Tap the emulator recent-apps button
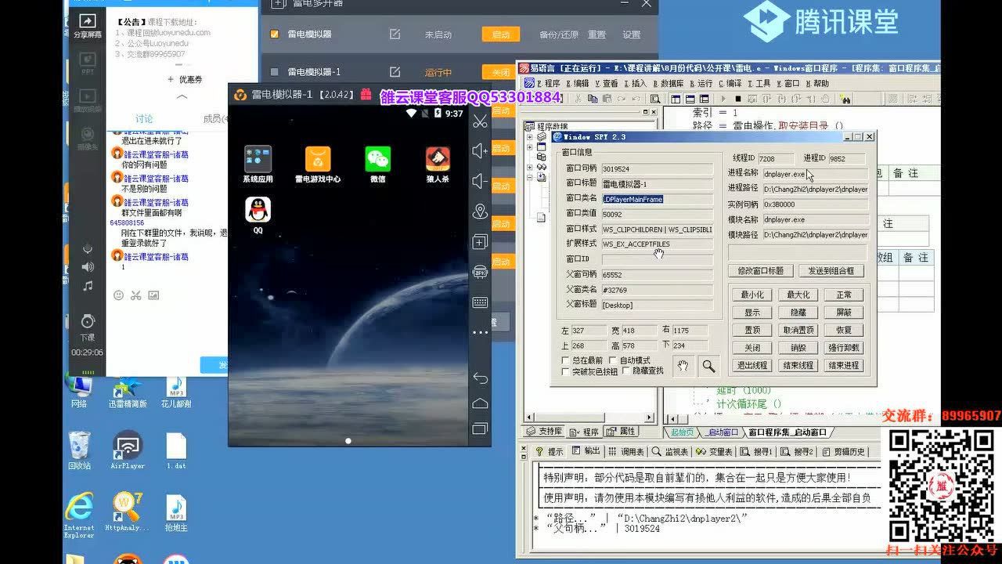 point(480,428)
